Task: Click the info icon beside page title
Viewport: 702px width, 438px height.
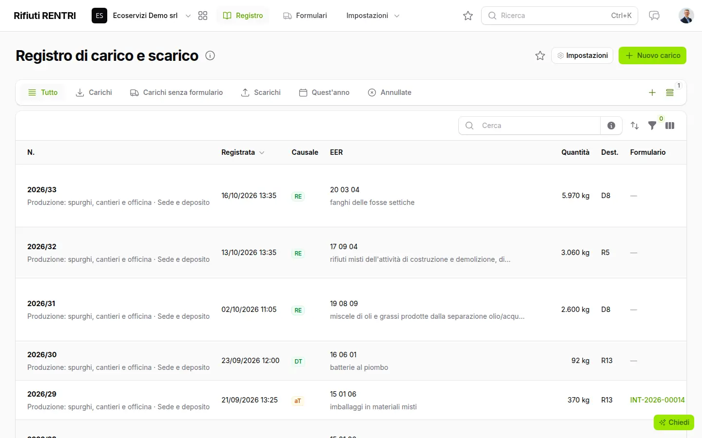Action: [x=210, y=55]
